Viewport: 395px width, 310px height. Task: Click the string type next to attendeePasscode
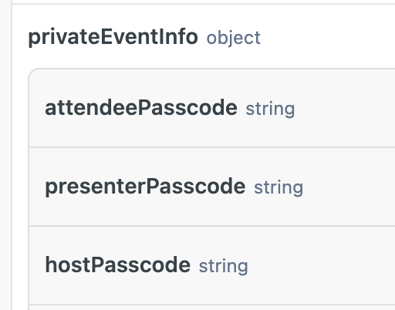[x=270, y=110]
